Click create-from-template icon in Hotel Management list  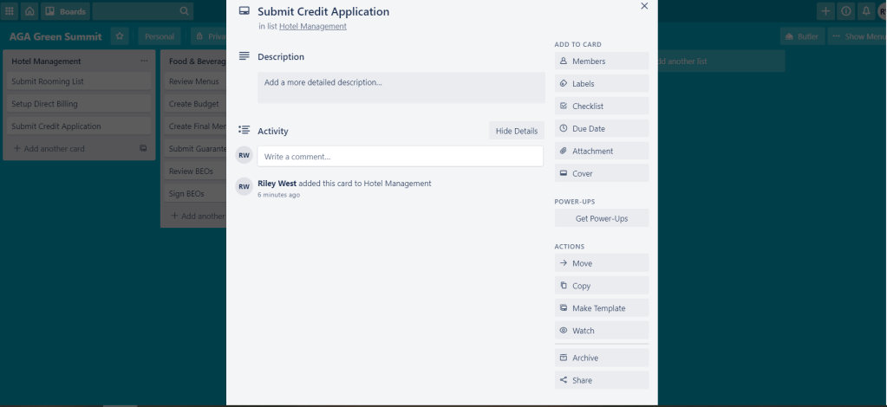coord(143,149)
